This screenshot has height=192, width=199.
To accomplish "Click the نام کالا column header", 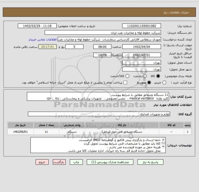I will pos(122,125).
